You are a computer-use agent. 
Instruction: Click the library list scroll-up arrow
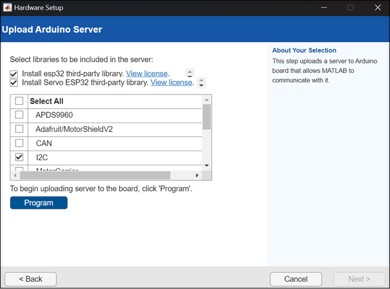[207, 99]
